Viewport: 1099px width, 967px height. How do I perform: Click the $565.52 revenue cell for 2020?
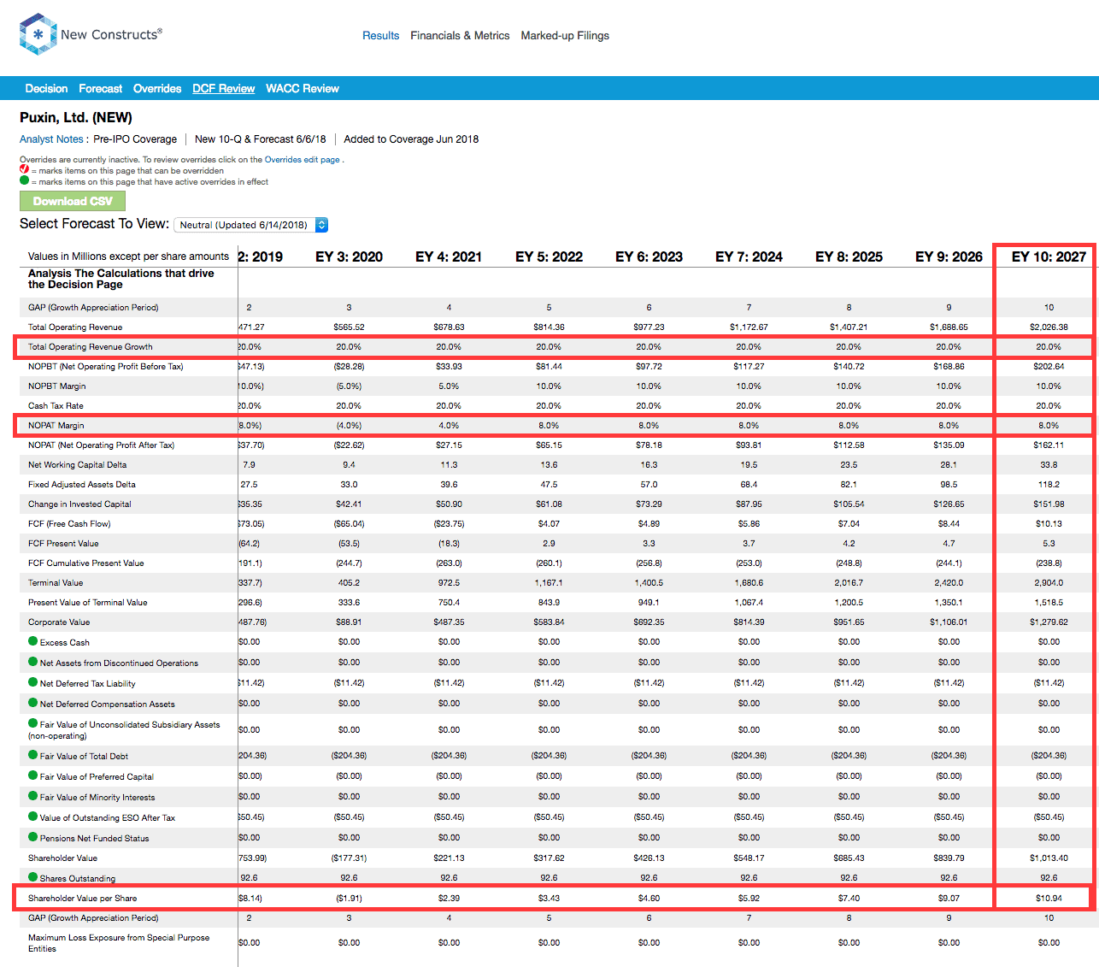349,327
